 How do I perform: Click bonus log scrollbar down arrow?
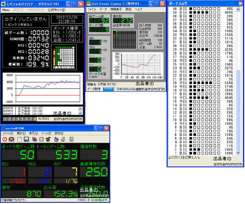tap(238, 153)
